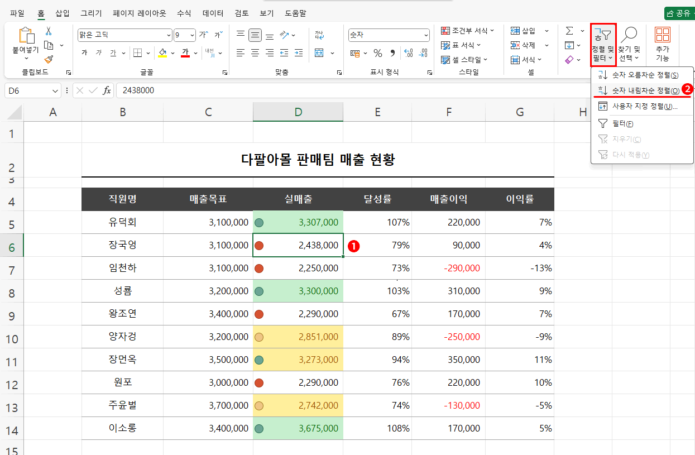Click the increase decimal icon
695x455 pixels.
point(408,53)
